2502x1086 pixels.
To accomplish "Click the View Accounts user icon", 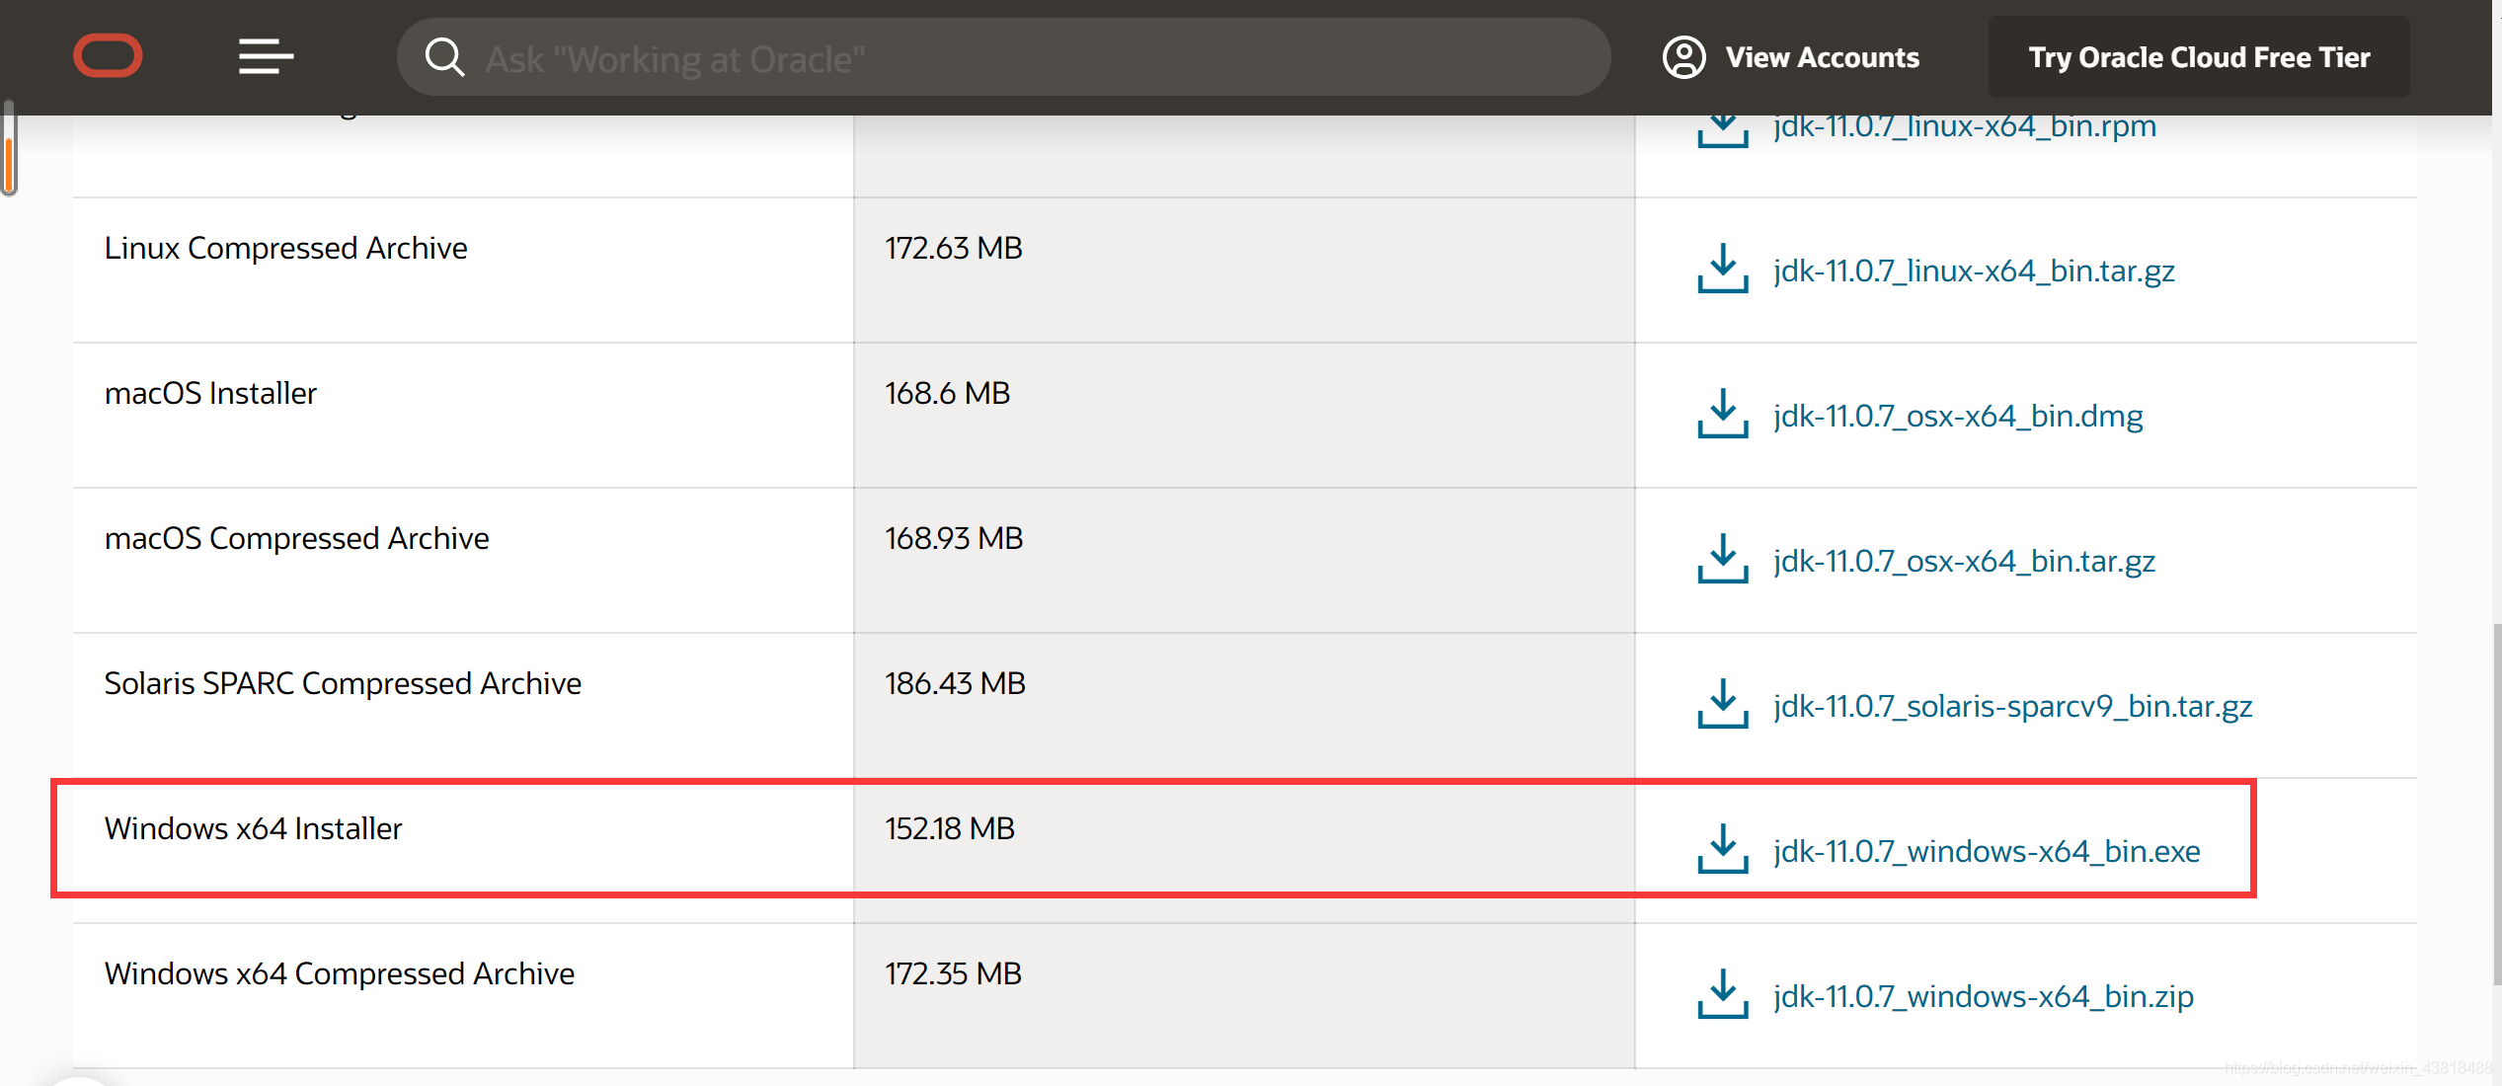I will 1683,57.
